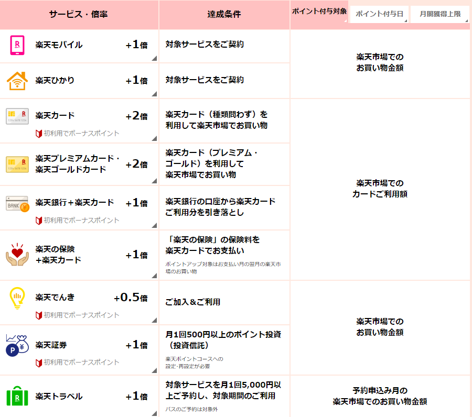The width and height of the screenshot is (472, 417).
Task: Switch to the ポイント付与日 tab
Action: 379,14
